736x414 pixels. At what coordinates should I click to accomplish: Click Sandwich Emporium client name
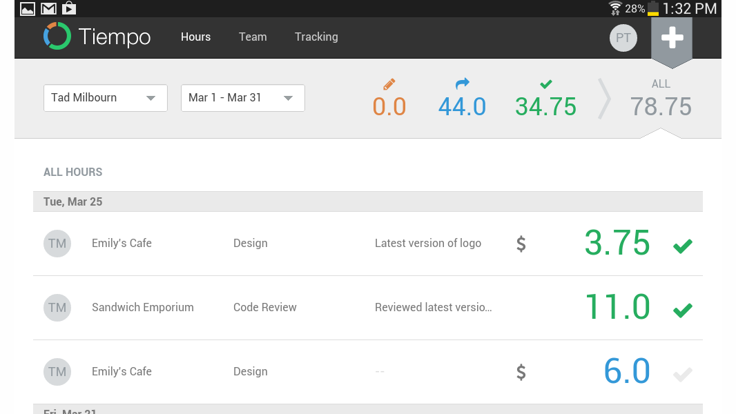[x=143, y=308]
